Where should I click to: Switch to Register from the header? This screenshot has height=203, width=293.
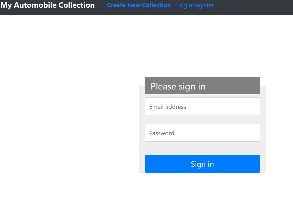click(203, 5)
